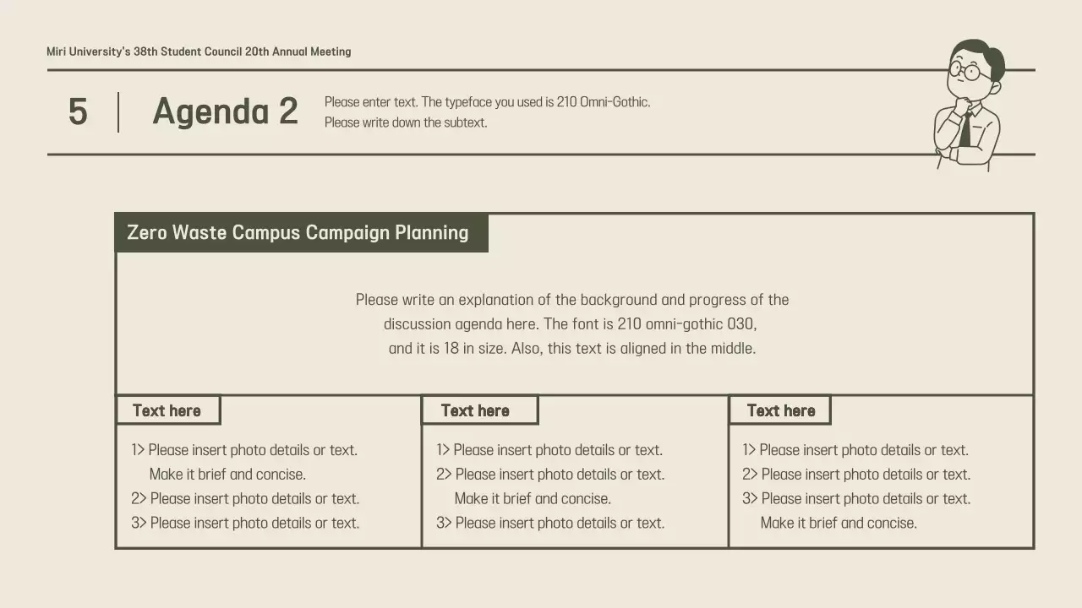
Task: Click the subtitle line mentioning 210 Omni-Gothic typeface
Action: click(x=487, y=102)
